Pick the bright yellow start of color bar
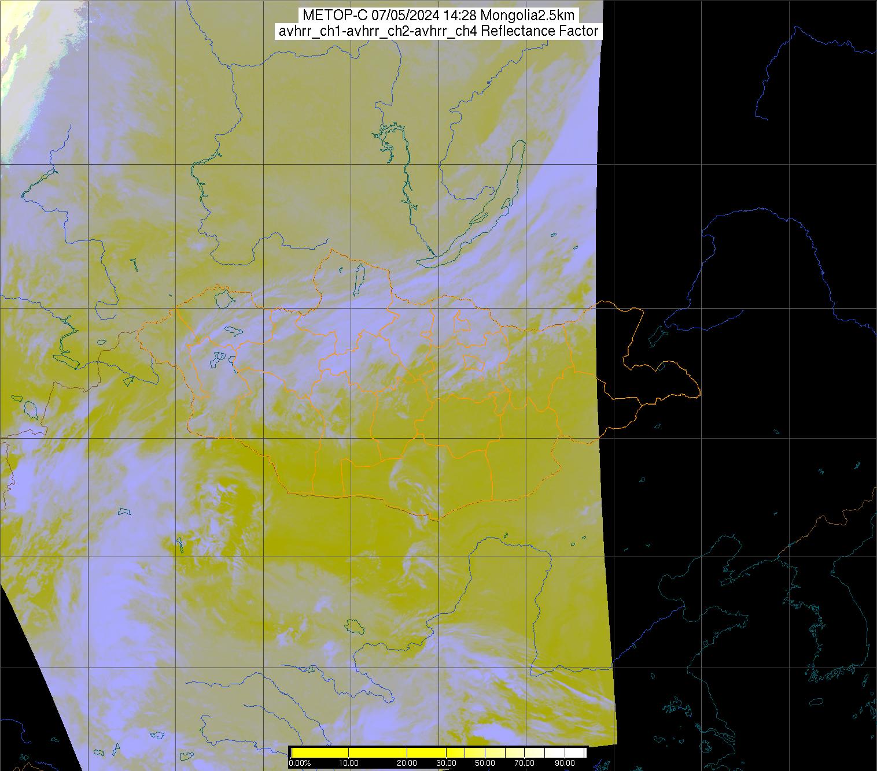This screenshot has height=771, width=877. 307,753
